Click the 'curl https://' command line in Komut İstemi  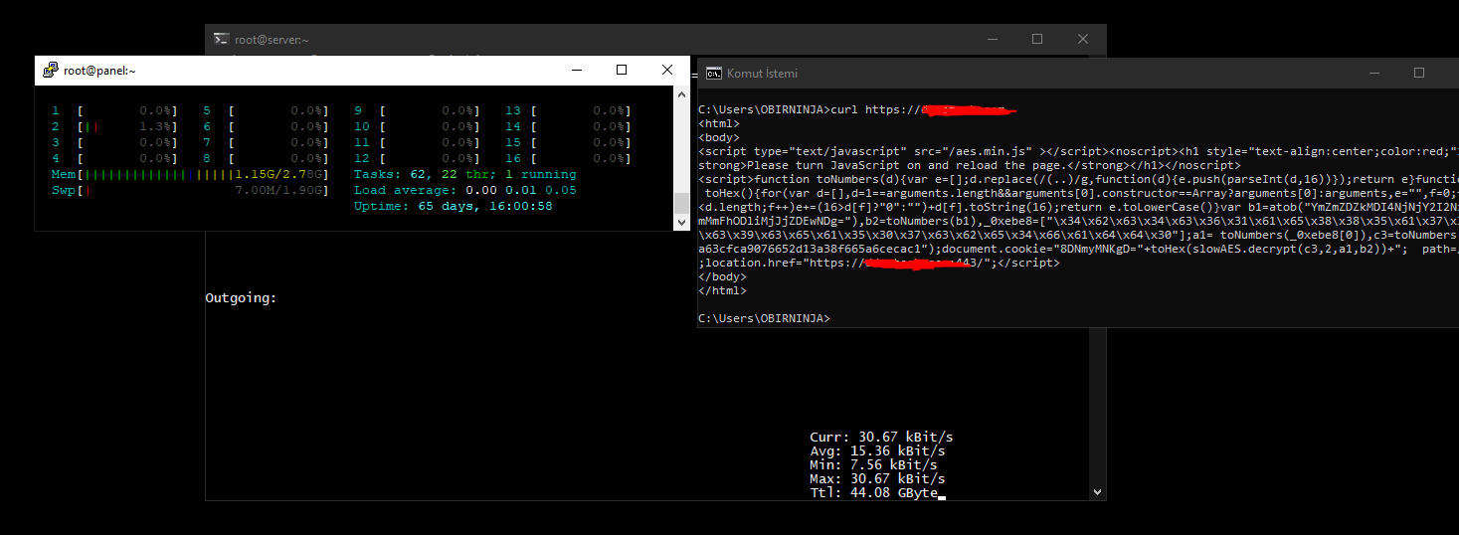[x=856, y=109]
